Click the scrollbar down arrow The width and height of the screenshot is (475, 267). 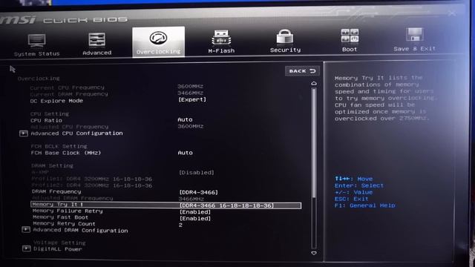pyautogui.click(x=314, y=253)
